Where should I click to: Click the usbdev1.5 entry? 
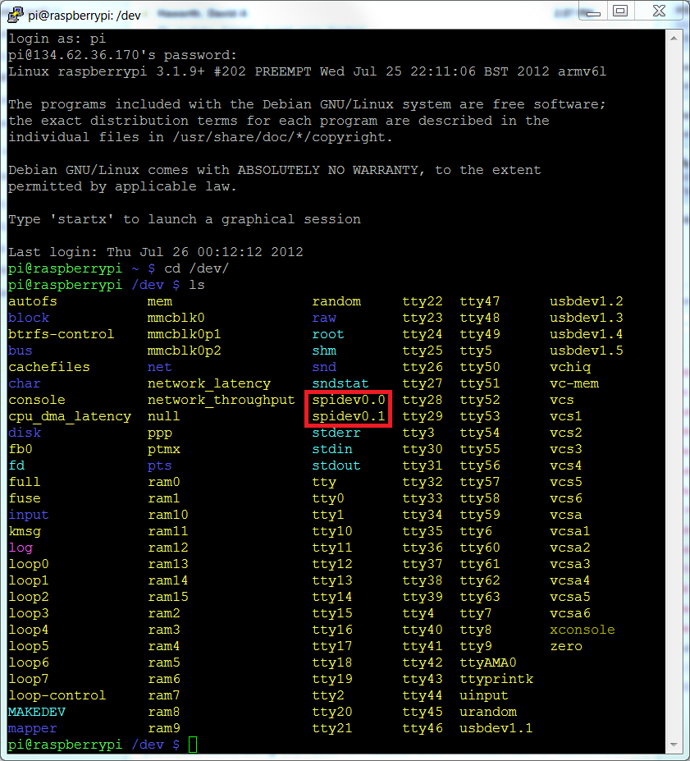[587, 351]
